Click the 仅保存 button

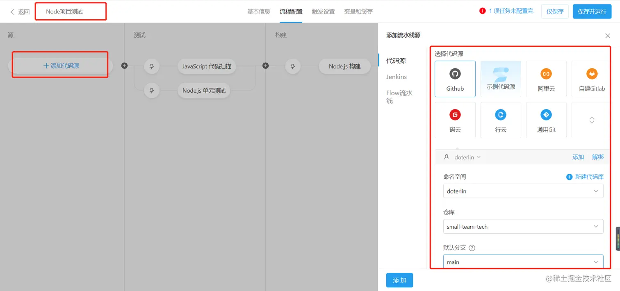(555, 11)
